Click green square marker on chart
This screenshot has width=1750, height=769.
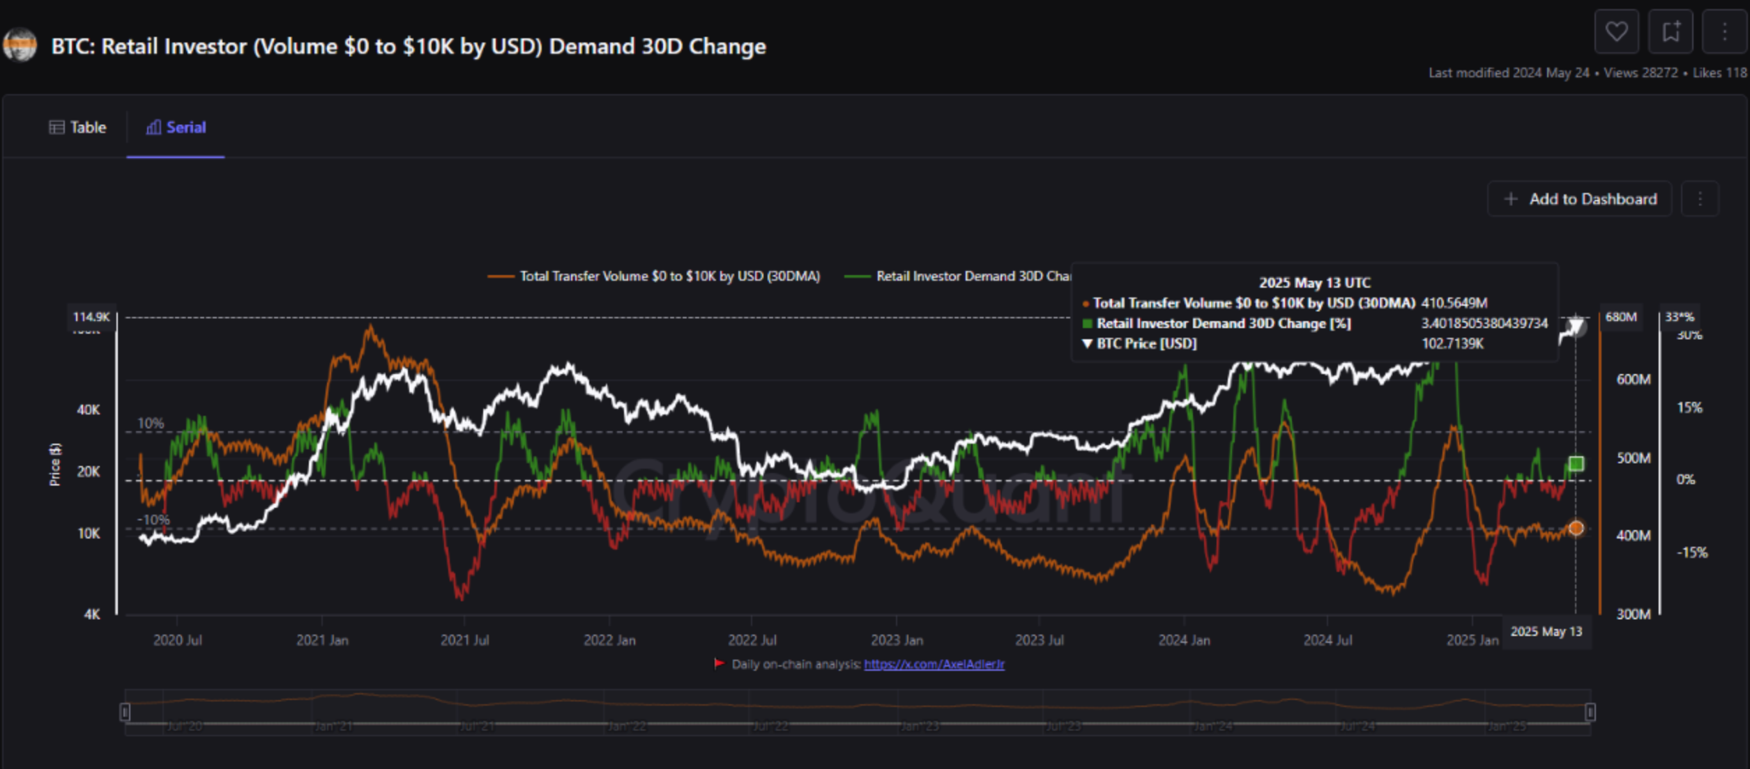(1576, 464)
